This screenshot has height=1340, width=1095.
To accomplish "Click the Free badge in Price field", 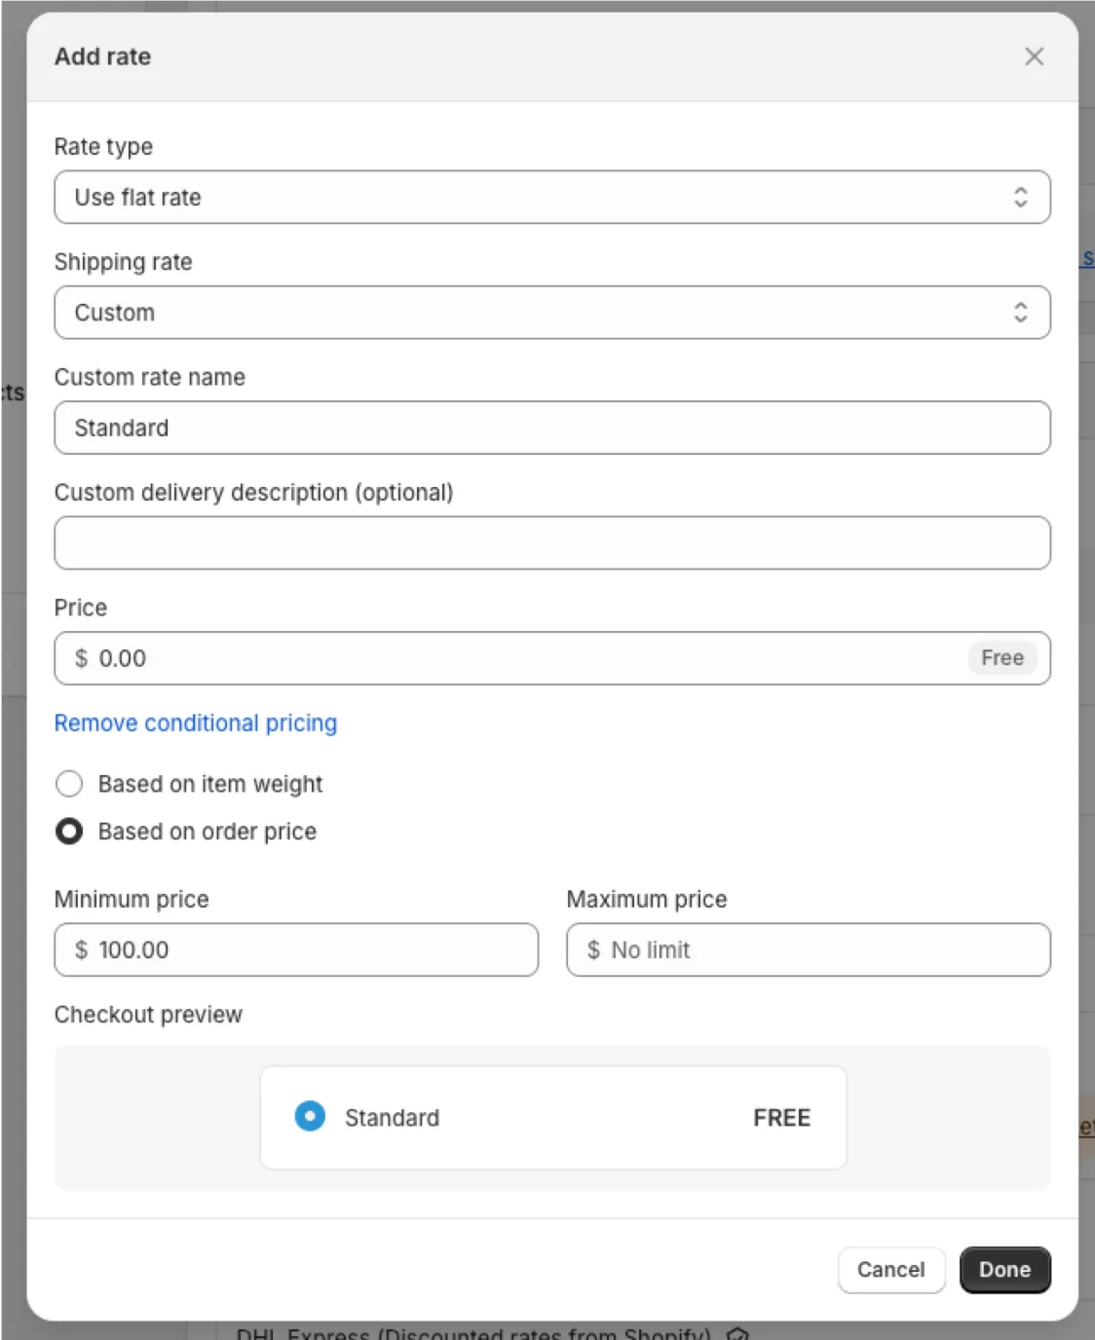I will (1001, 658).
